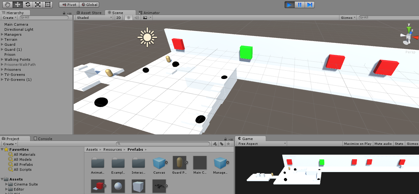The image size is (419, 194).
Task: Enable Mute audio in Game view
Action: coord(383,144)
